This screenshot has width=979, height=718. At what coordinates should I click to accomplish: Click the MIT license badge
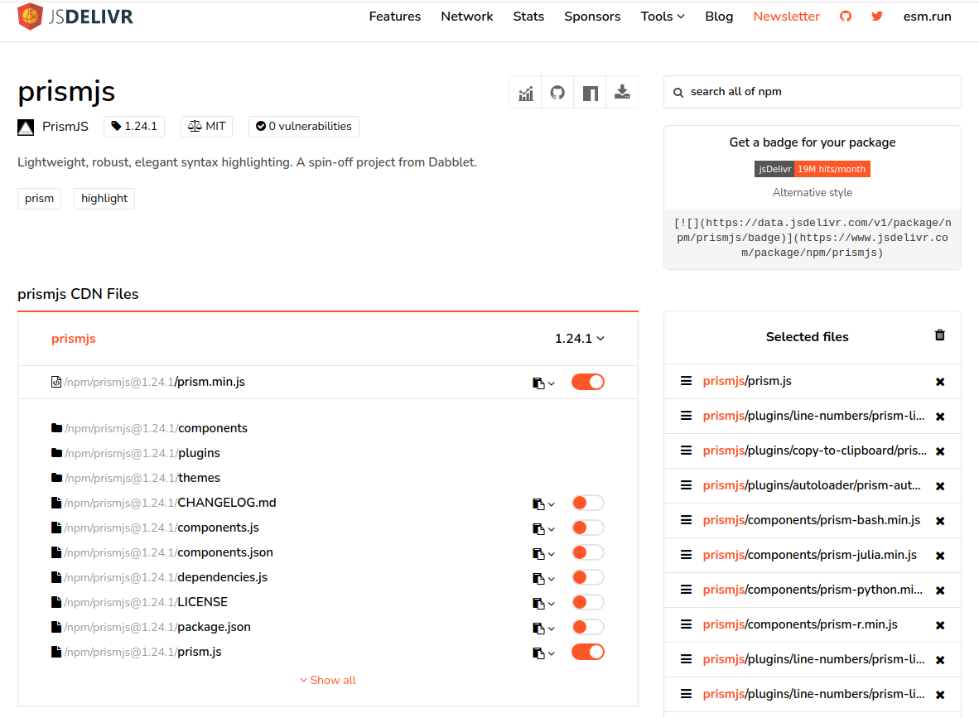pos(207,127)
